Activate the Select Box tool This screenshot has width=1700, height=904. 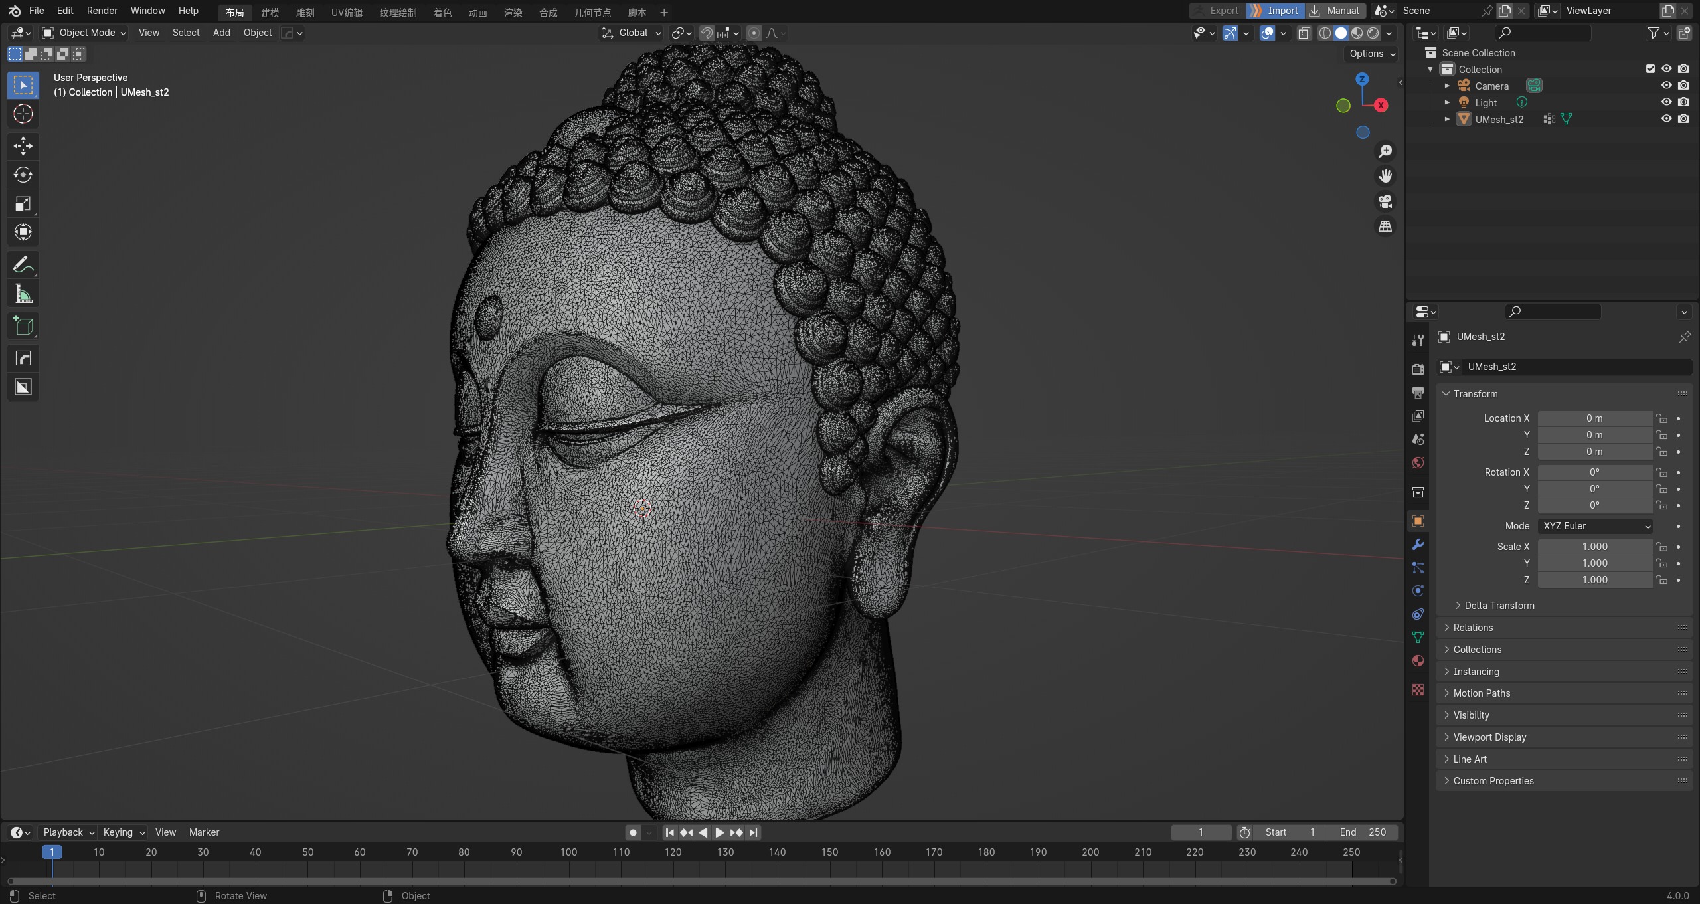click(23, 85)
